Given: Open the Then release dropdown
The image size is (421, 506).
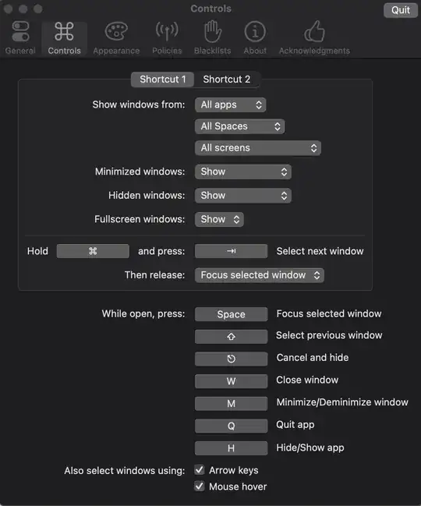Looking at the screenshot, I should (260, 275).
